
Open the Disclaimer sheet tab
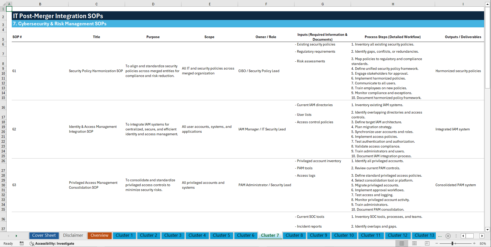(73, 235)
